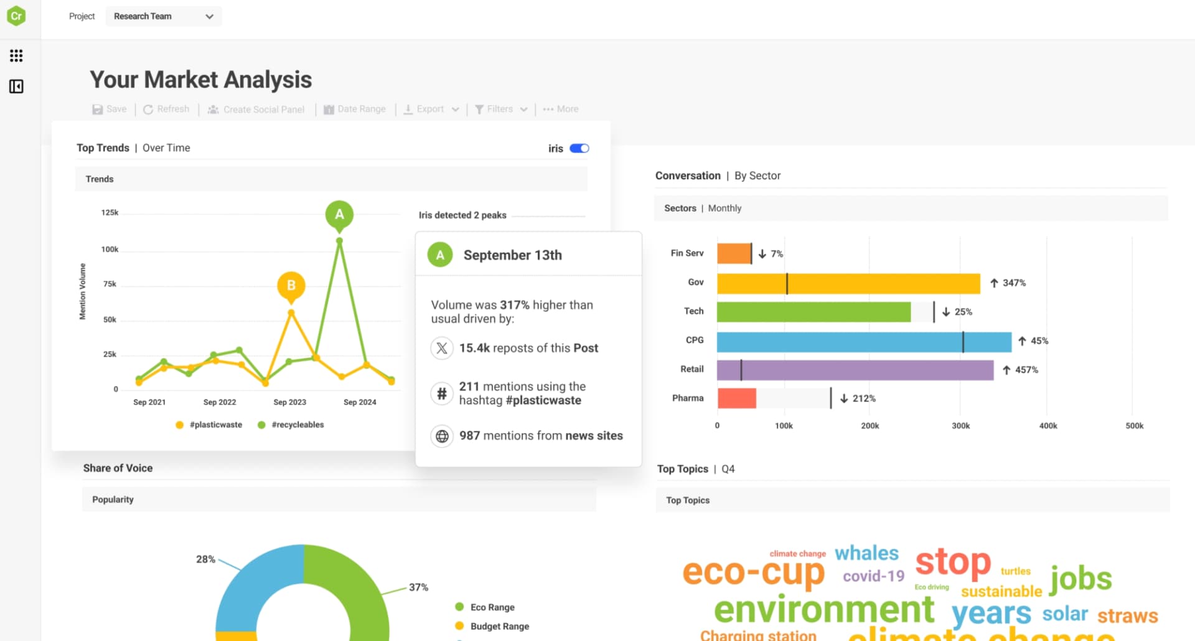The width and height of the screenshot is (1195, 641).
Task: Click the Gov yellow bar
Action: (x=848, y=283)
